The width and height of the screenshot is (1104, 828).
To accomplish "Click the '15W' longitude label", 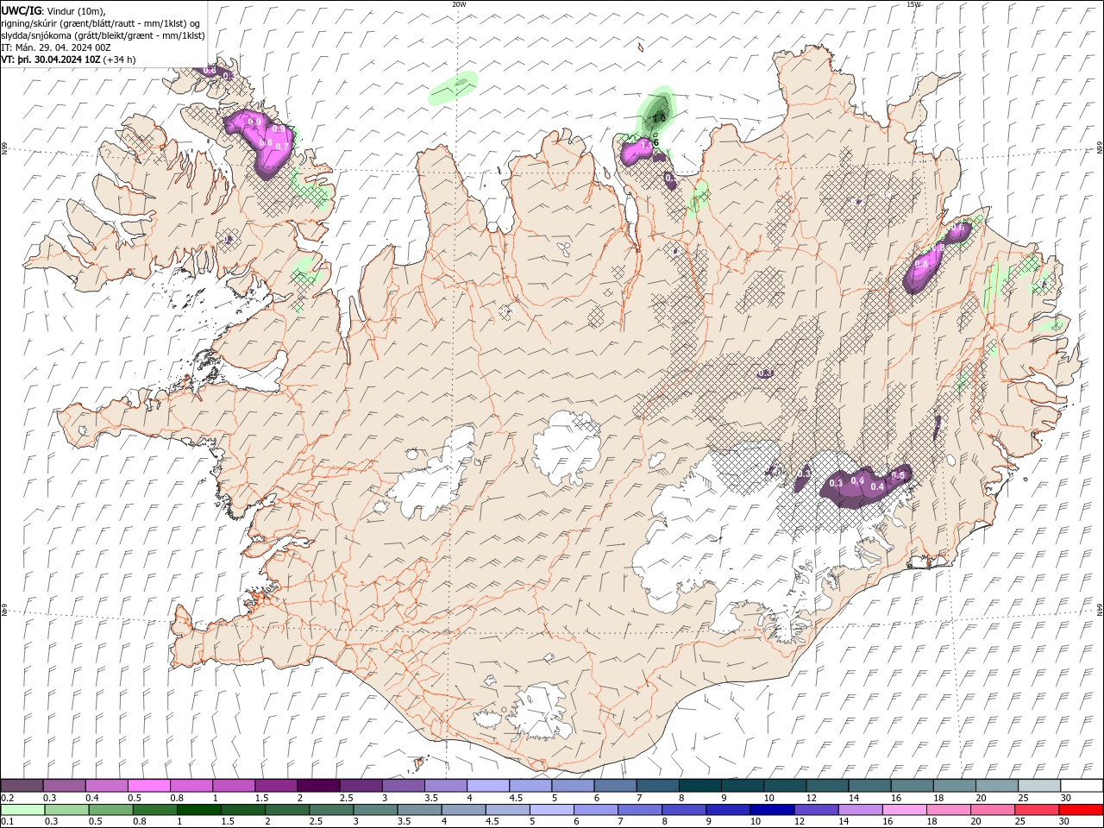I will tap(913, 4).
